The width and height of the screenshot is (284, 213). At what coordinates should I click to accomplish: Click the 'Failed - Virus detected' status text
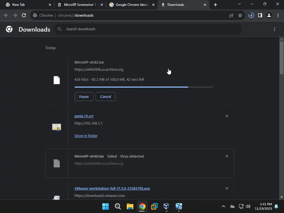[x=126, y=156]
